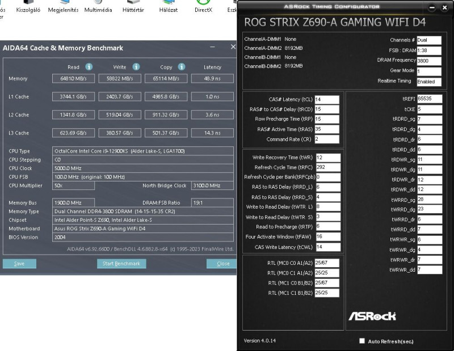Minimize the ASRock Timing Configurator window
This screenshot has width=454, height=351.
[x=432, y=8]
